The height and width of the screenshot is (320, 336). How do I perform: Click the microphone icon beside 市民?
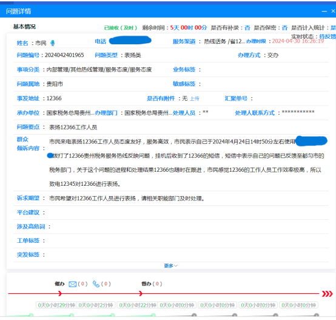pos(53,43)
